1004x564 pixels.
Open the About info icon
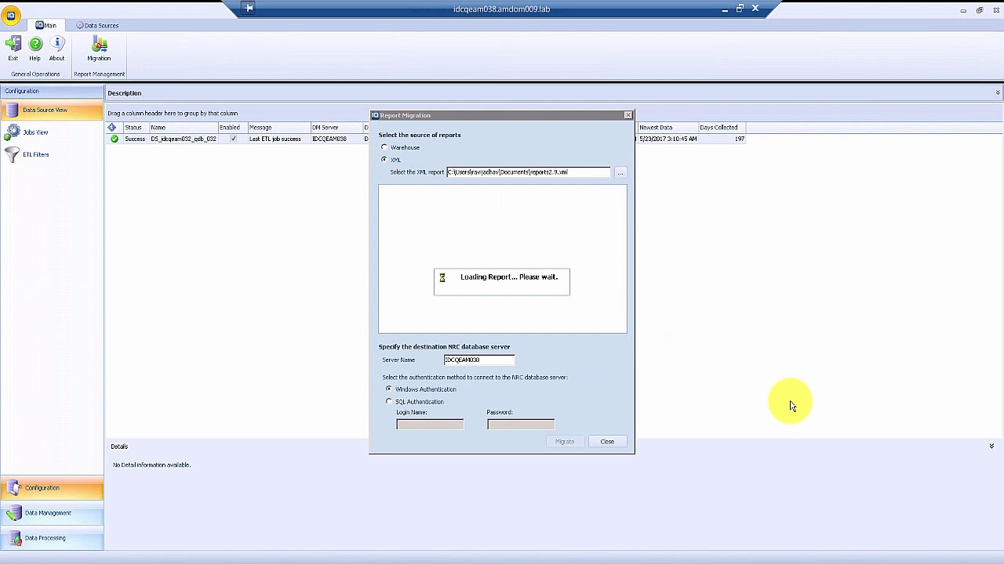(57, 45)
